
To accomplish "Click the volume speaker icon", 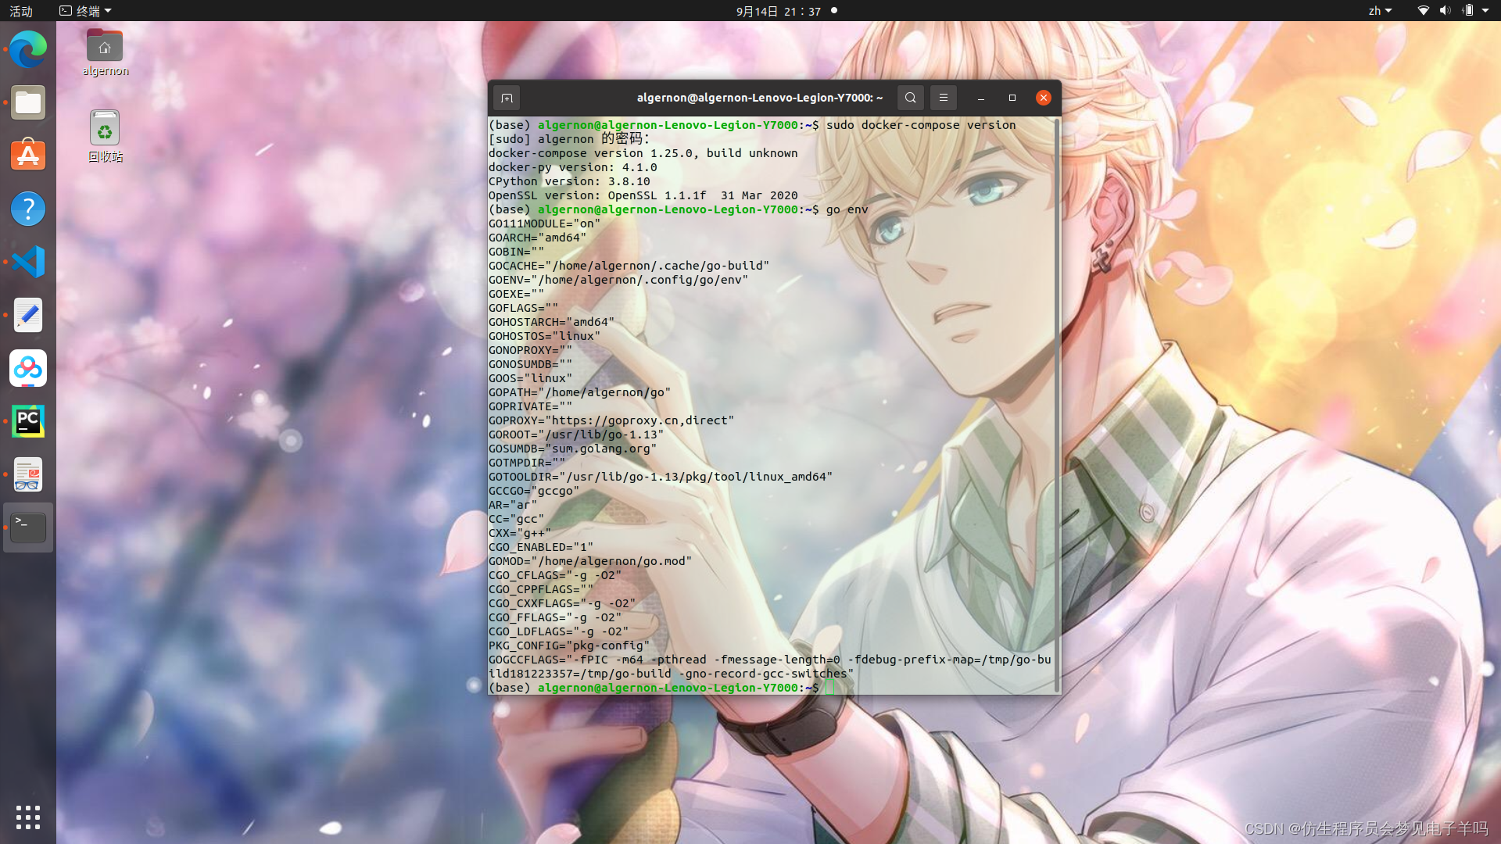I will [x=1445, y=11].
